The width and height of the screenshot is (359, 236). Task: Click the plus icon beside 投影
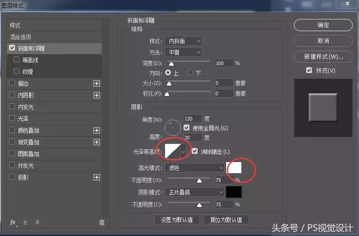pyautogui.click(x=97, y=177)
